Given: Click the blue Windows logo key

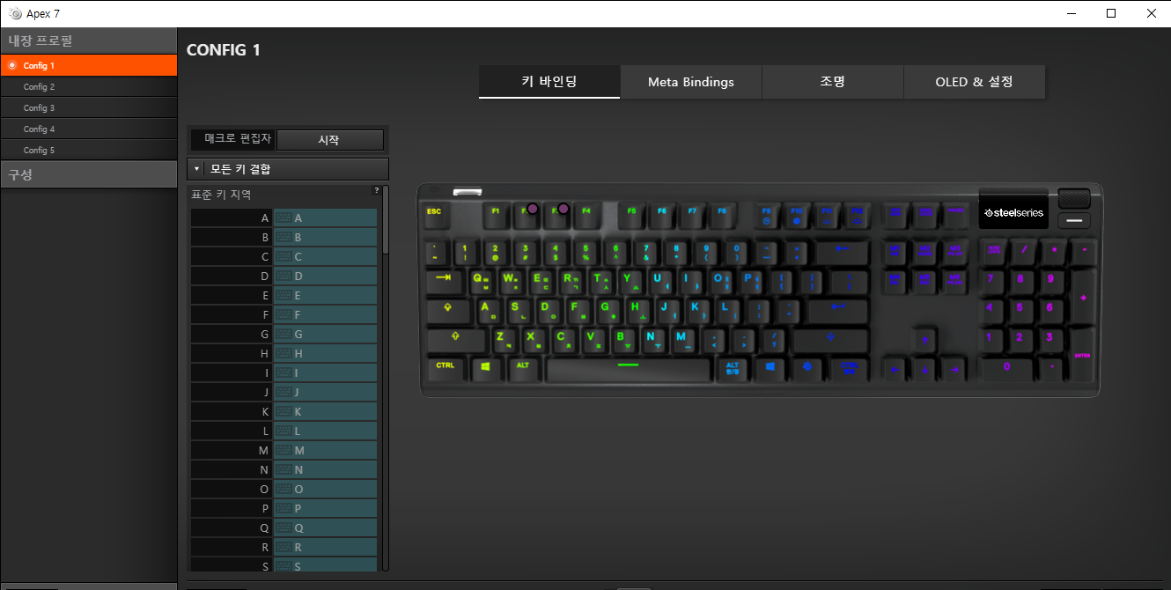Looking at the screenshot, I should coord(770,367).
